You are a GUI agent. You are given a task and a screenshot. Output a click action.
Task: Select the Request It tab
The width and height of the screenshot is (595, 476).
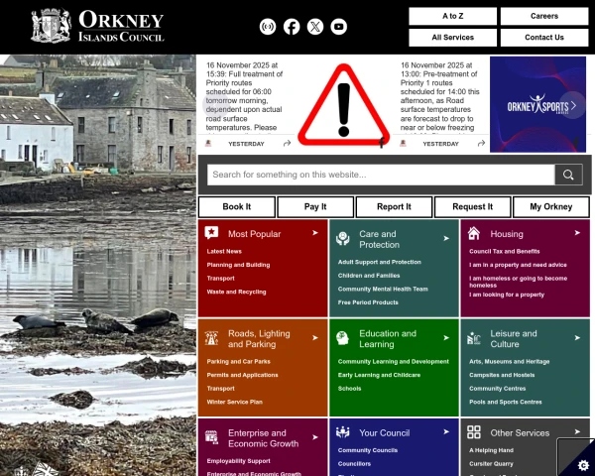point(472,207)
